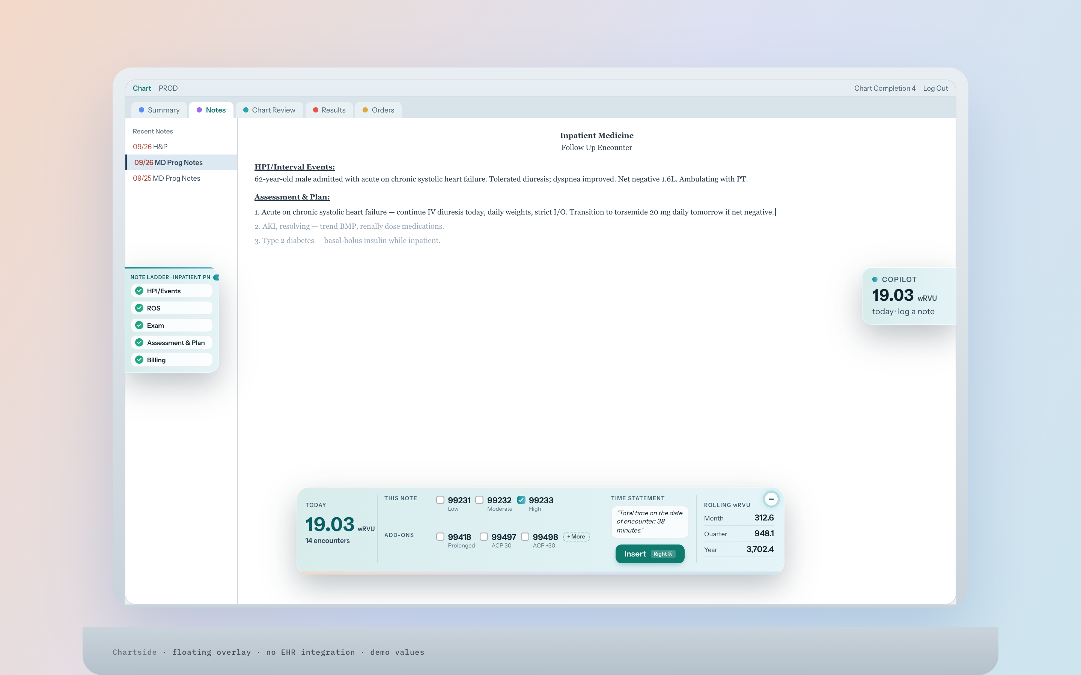
Task: Click the teal dot on Chart Review tab
Action: 246,110
